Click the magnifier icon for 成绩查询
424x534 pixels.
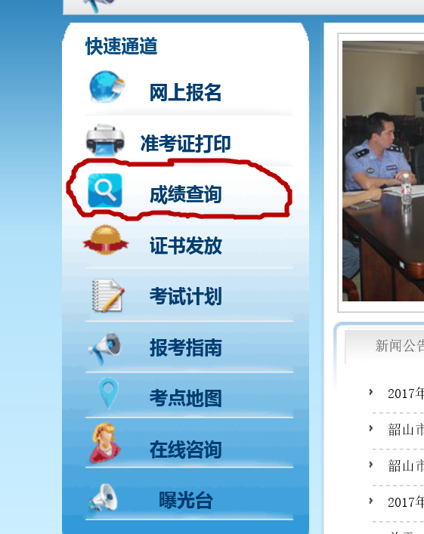click(105, 190)
